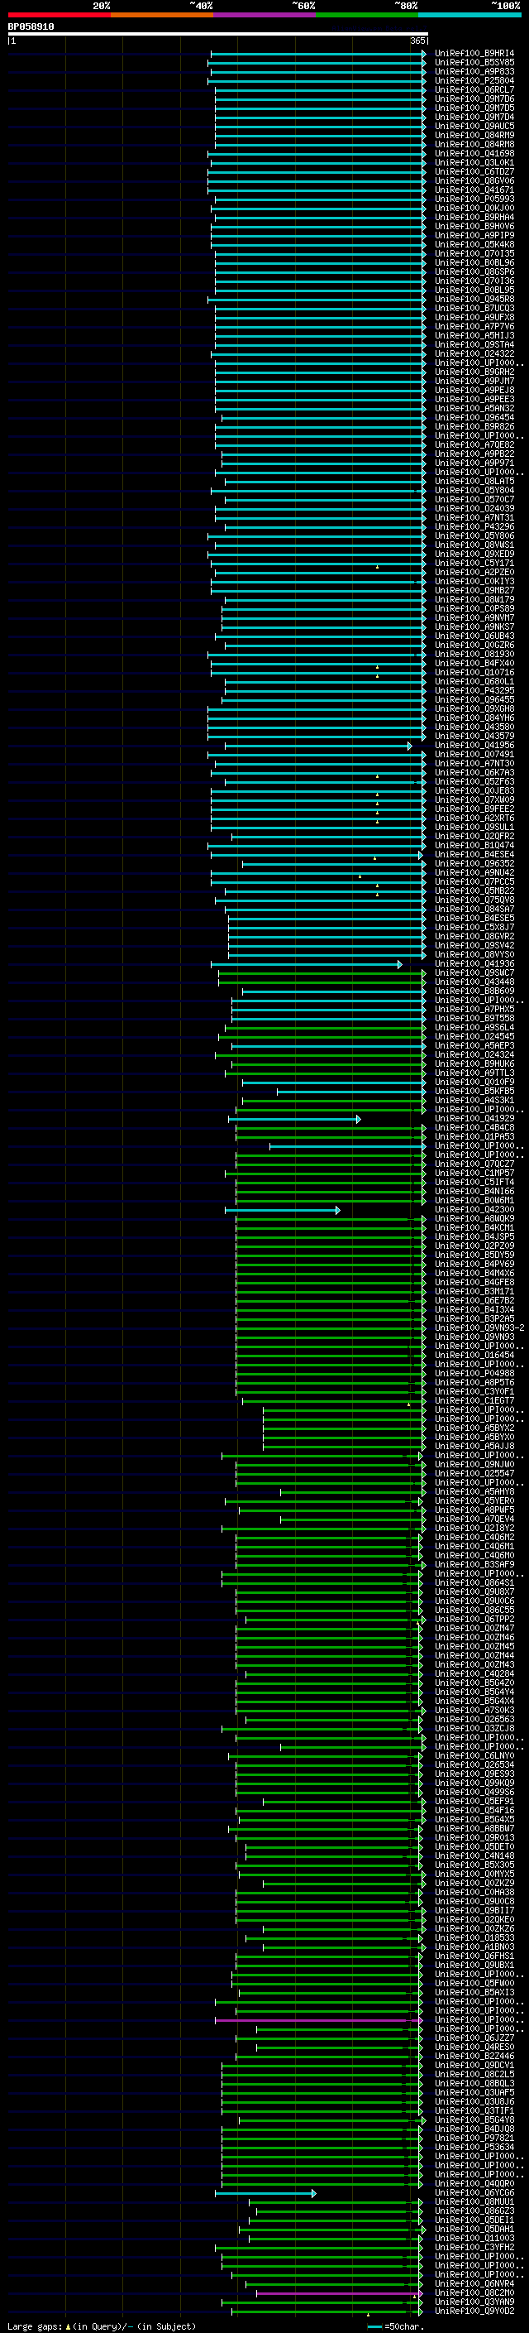Click the cyan ~100% identity legend segment
The image size is (529, 2333).
pyautogui.click(x=469, y=15)
